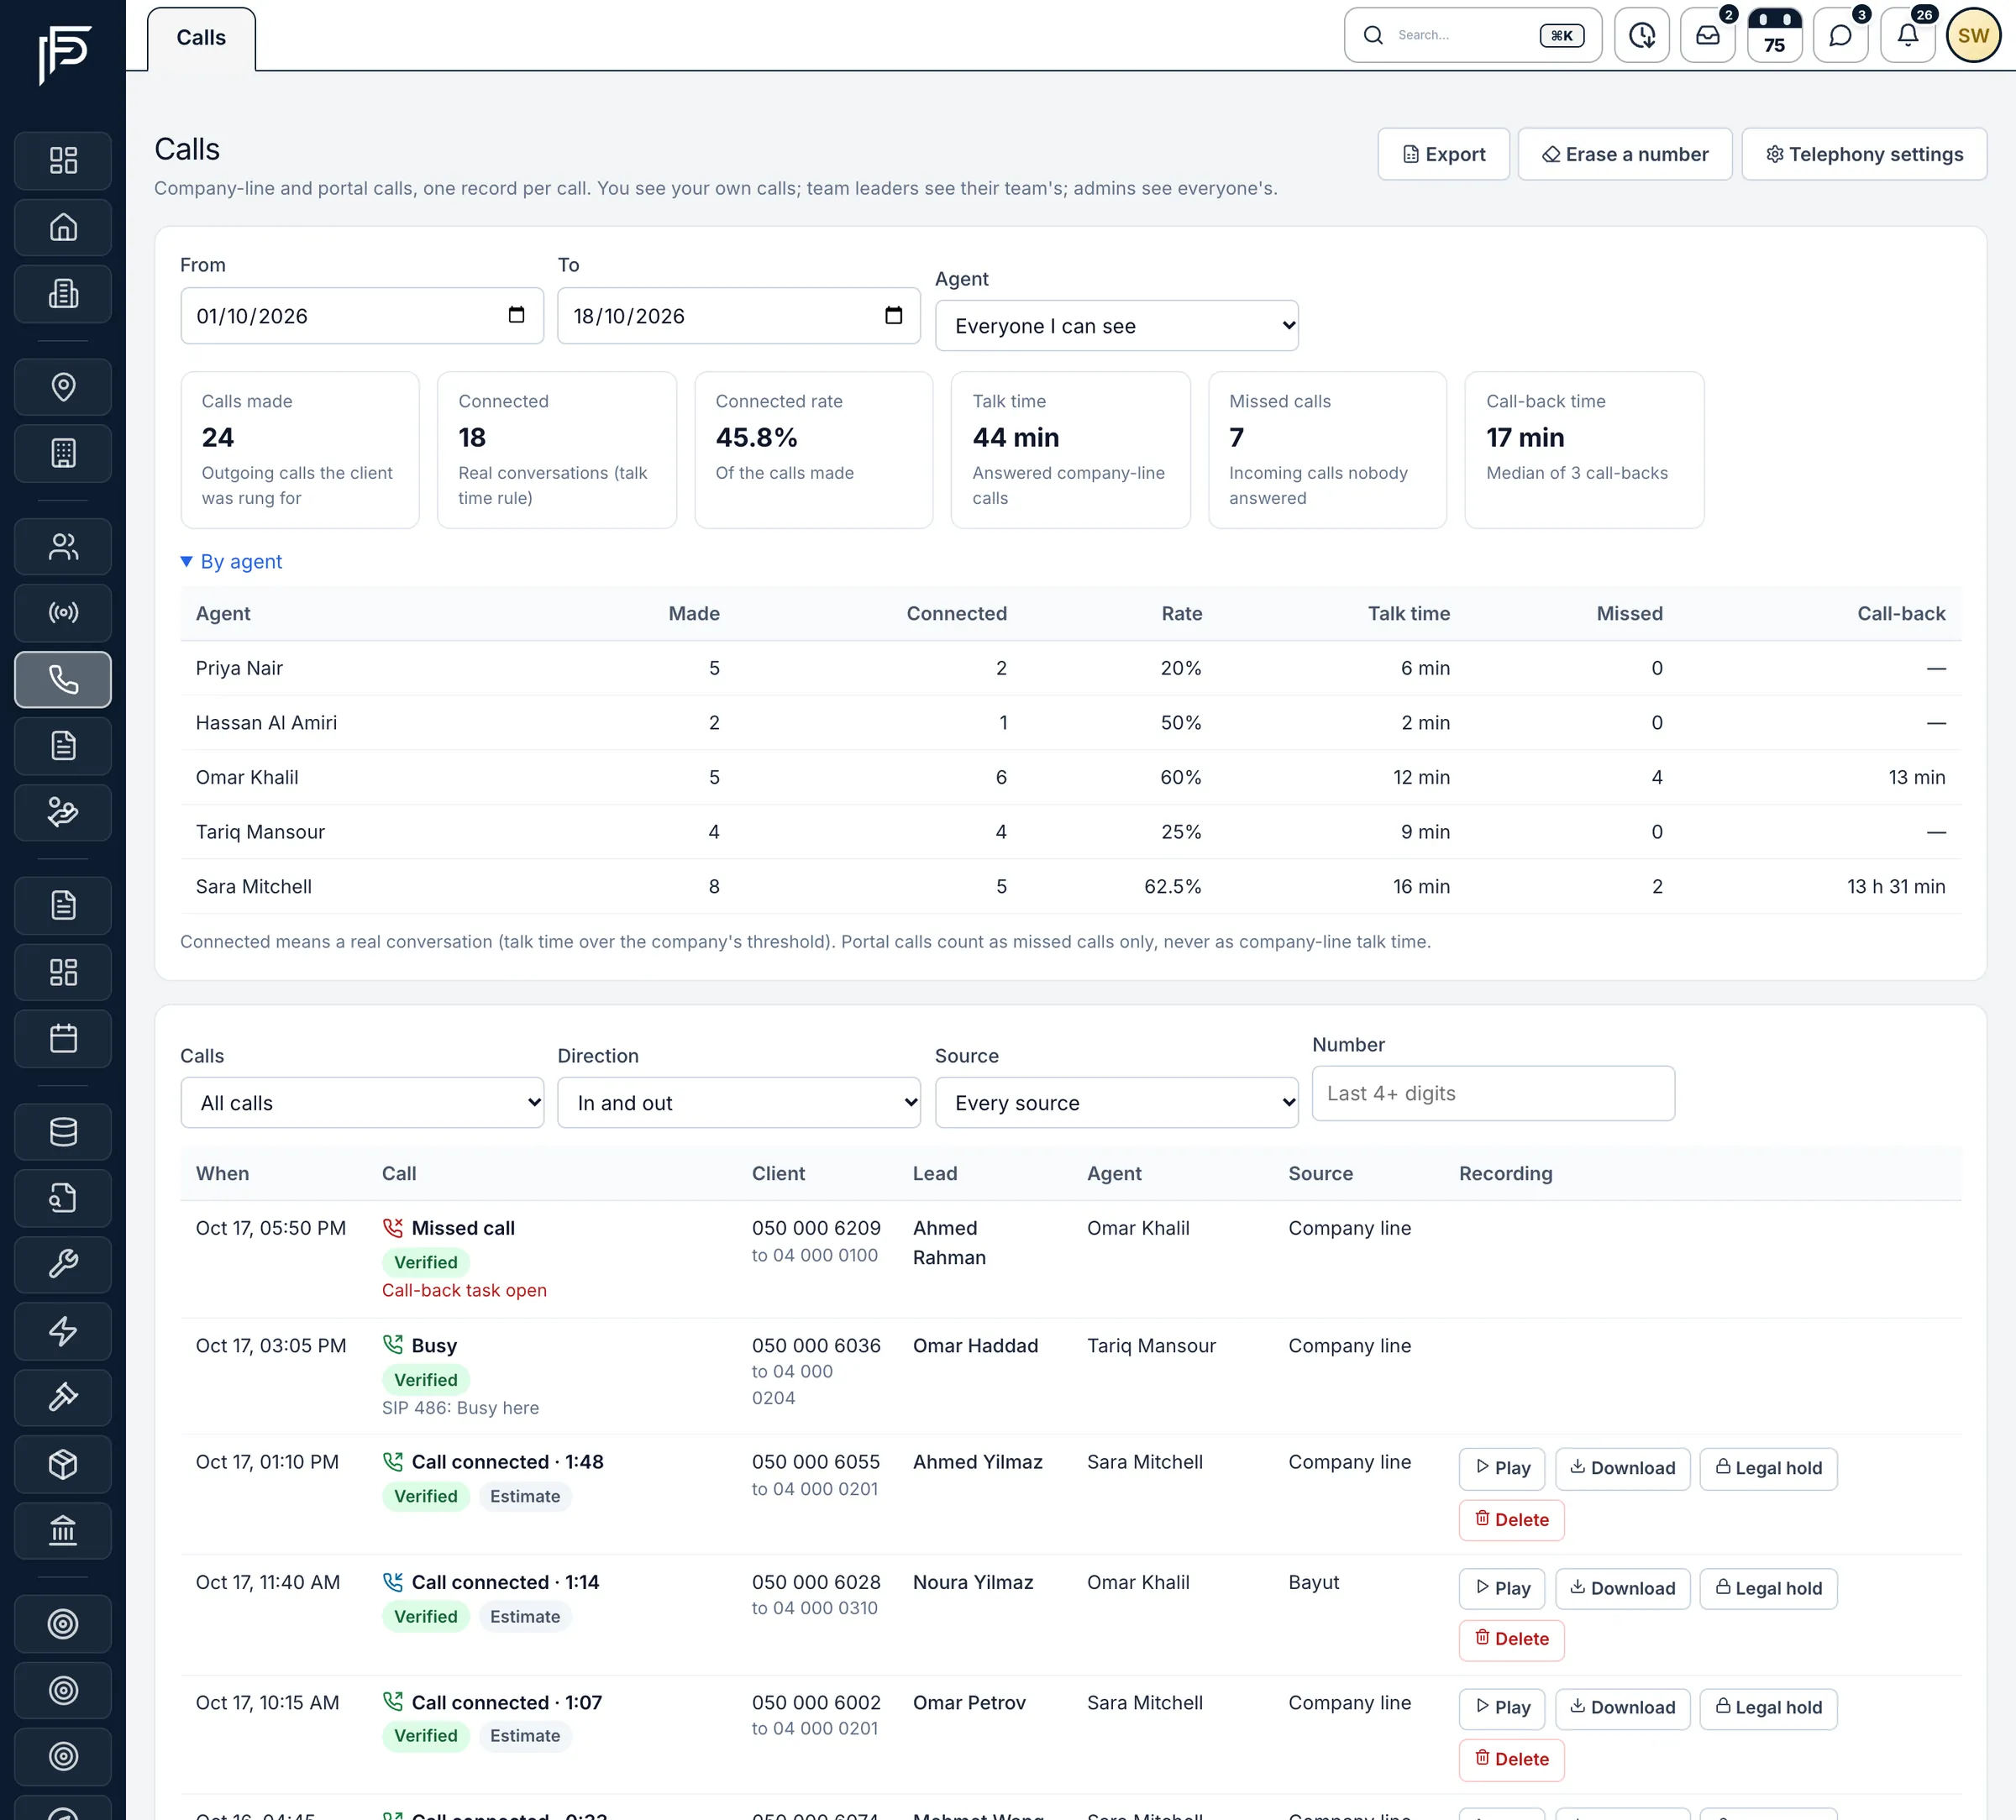Open the lightning bolt automation sidebar icon
The width and height of the screenshot is (2016, 1820).
63,1331
